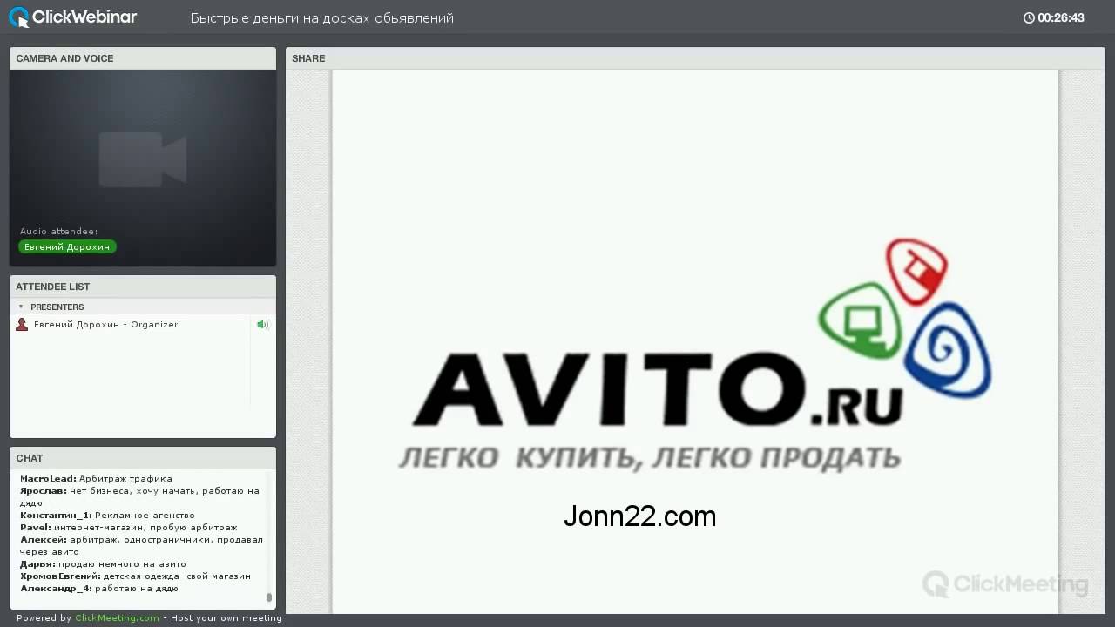
Task: Click Алексей's chat message about арбитраж, одностраничники
Action: click(141, 545)
